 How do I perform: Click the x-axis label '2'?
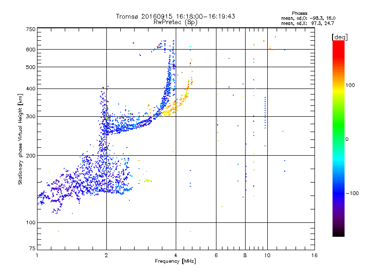(106, 255)
